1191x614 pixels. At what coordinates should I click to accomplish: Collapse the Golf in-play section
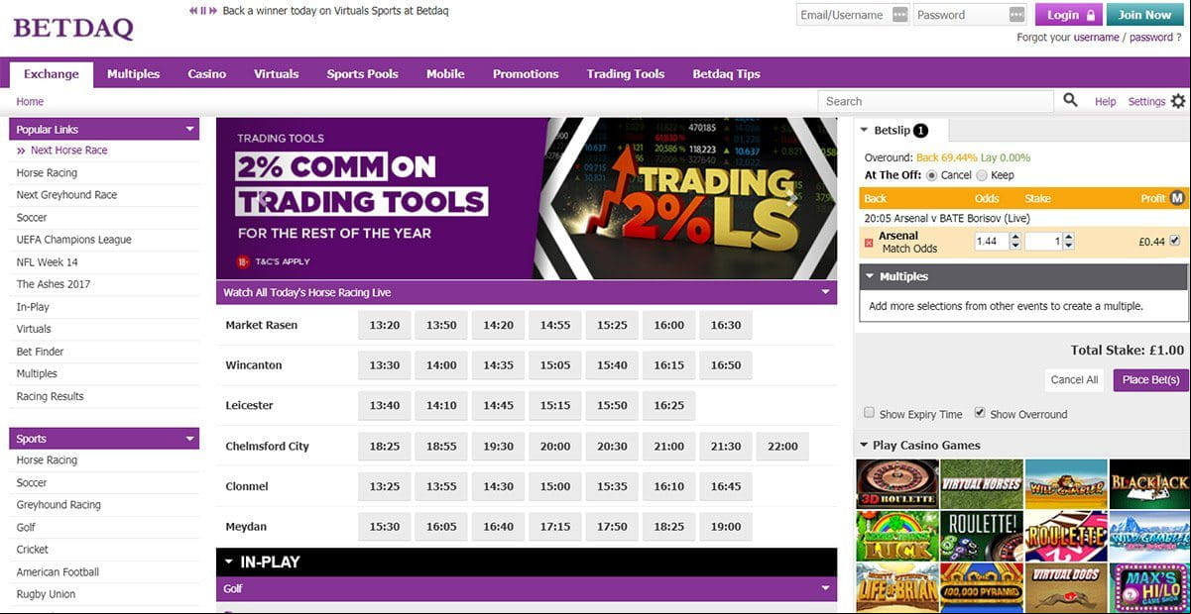825,588
